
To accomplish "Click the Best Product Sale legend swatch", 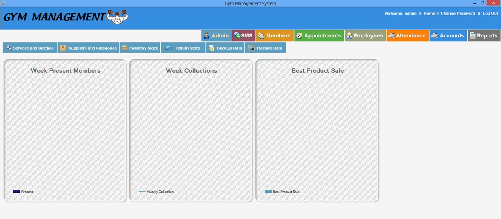I will [x=268, y=192].
